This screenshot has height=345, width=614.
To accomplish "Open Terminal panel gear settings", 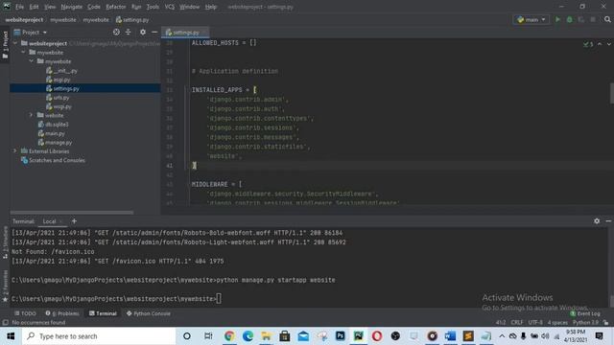I will pyautogui.click(x=597, y=221).
